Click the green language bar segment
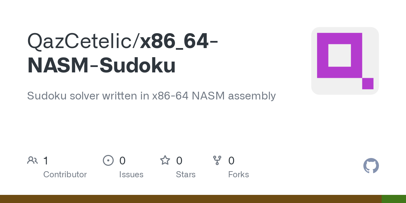406x203 pixels. (393, 199)
